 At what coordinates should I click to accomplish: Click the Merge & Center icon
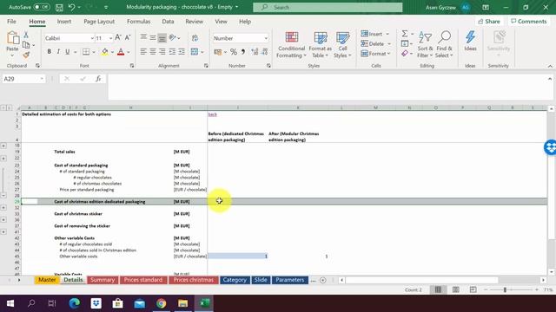(195, 52)
